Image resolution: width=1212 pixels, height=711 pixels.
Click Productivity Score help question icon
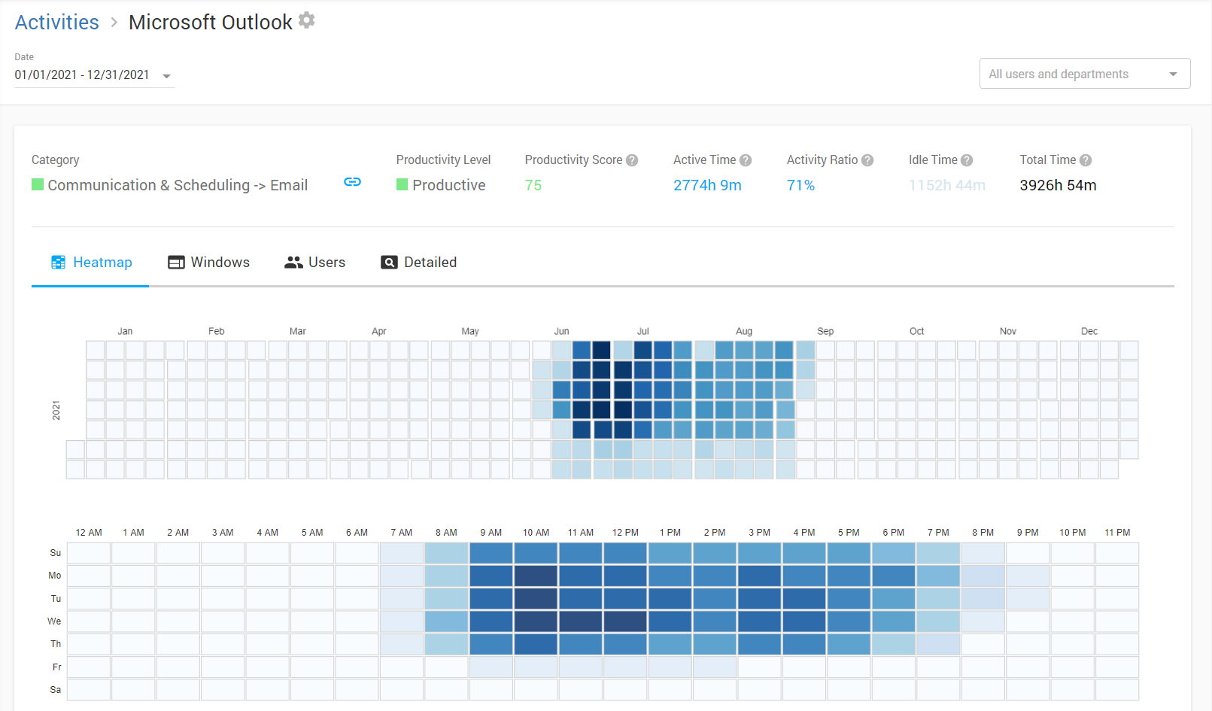[x=632, y=160]
